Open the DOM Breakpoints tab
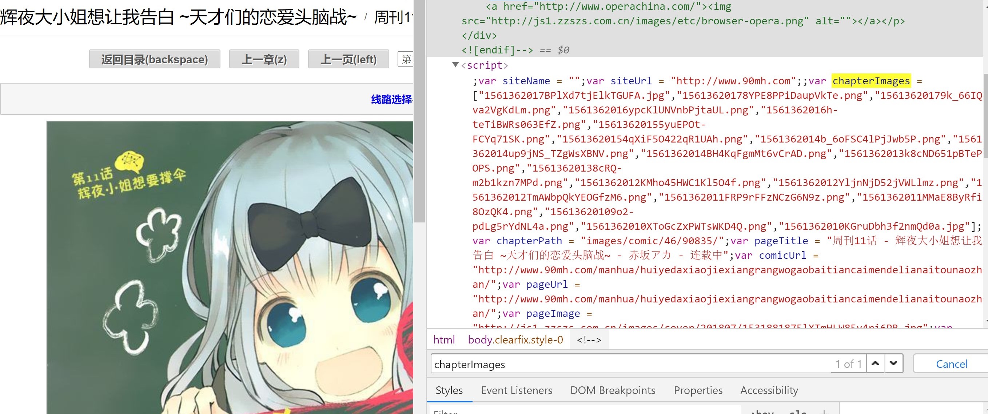Screen dimensions: 988x414 coord(613,390)
